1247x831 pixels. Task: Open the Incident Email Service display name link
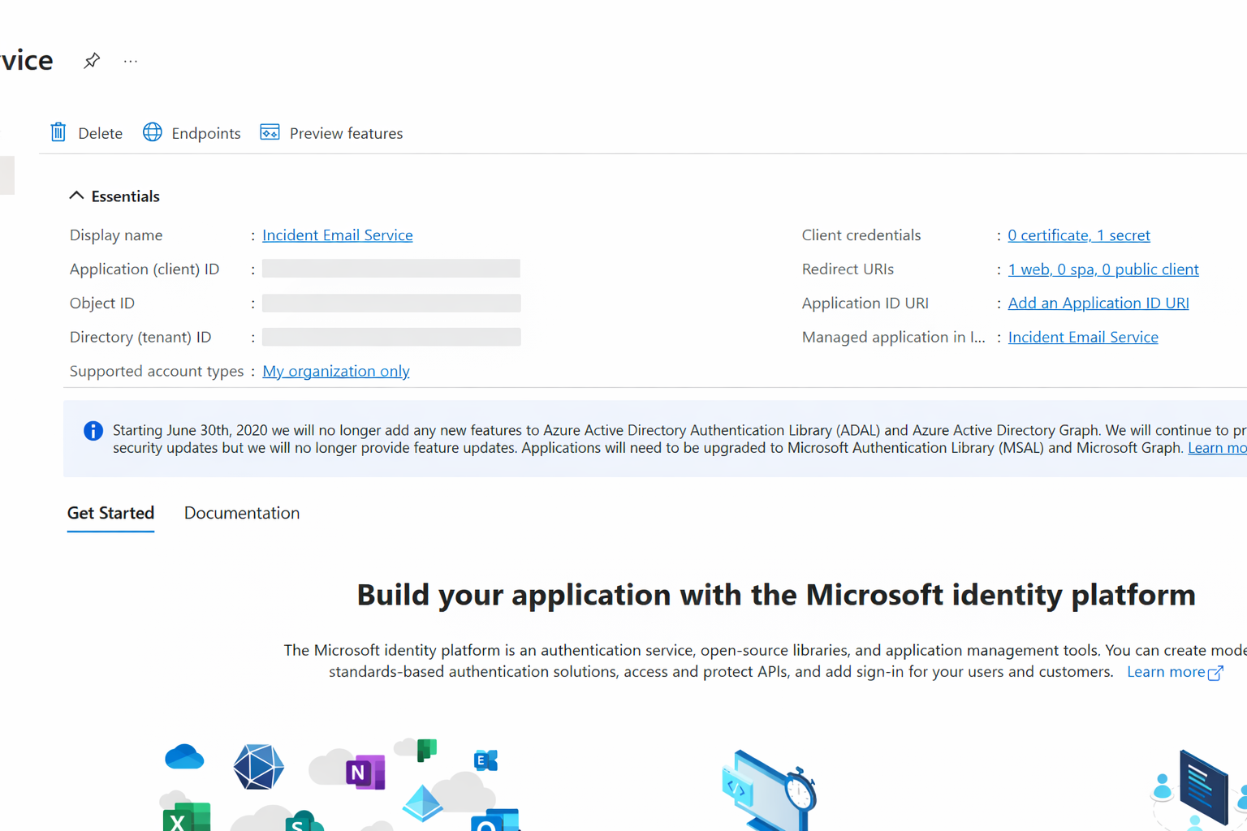click(337, 235)
